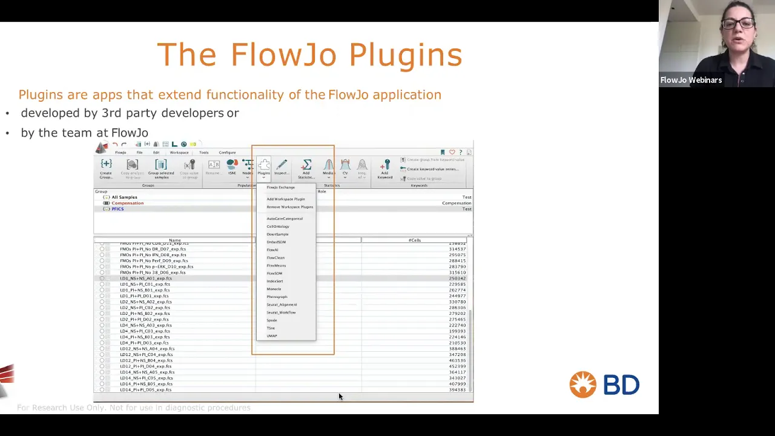Click the question mark help icon
Viewport: 775px width, 436px height.
[460, 152]
